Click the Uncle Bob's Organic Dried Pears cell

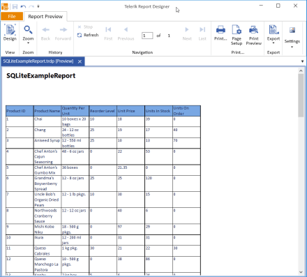pos(47,200)
